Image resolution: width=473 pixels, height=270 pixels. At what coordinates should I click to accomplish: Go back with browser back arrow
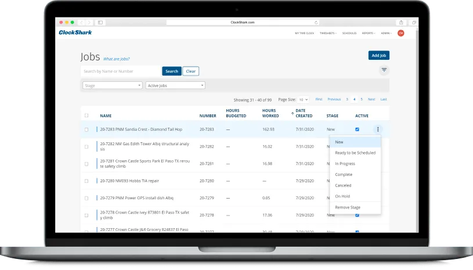click(x=81, y=22)
